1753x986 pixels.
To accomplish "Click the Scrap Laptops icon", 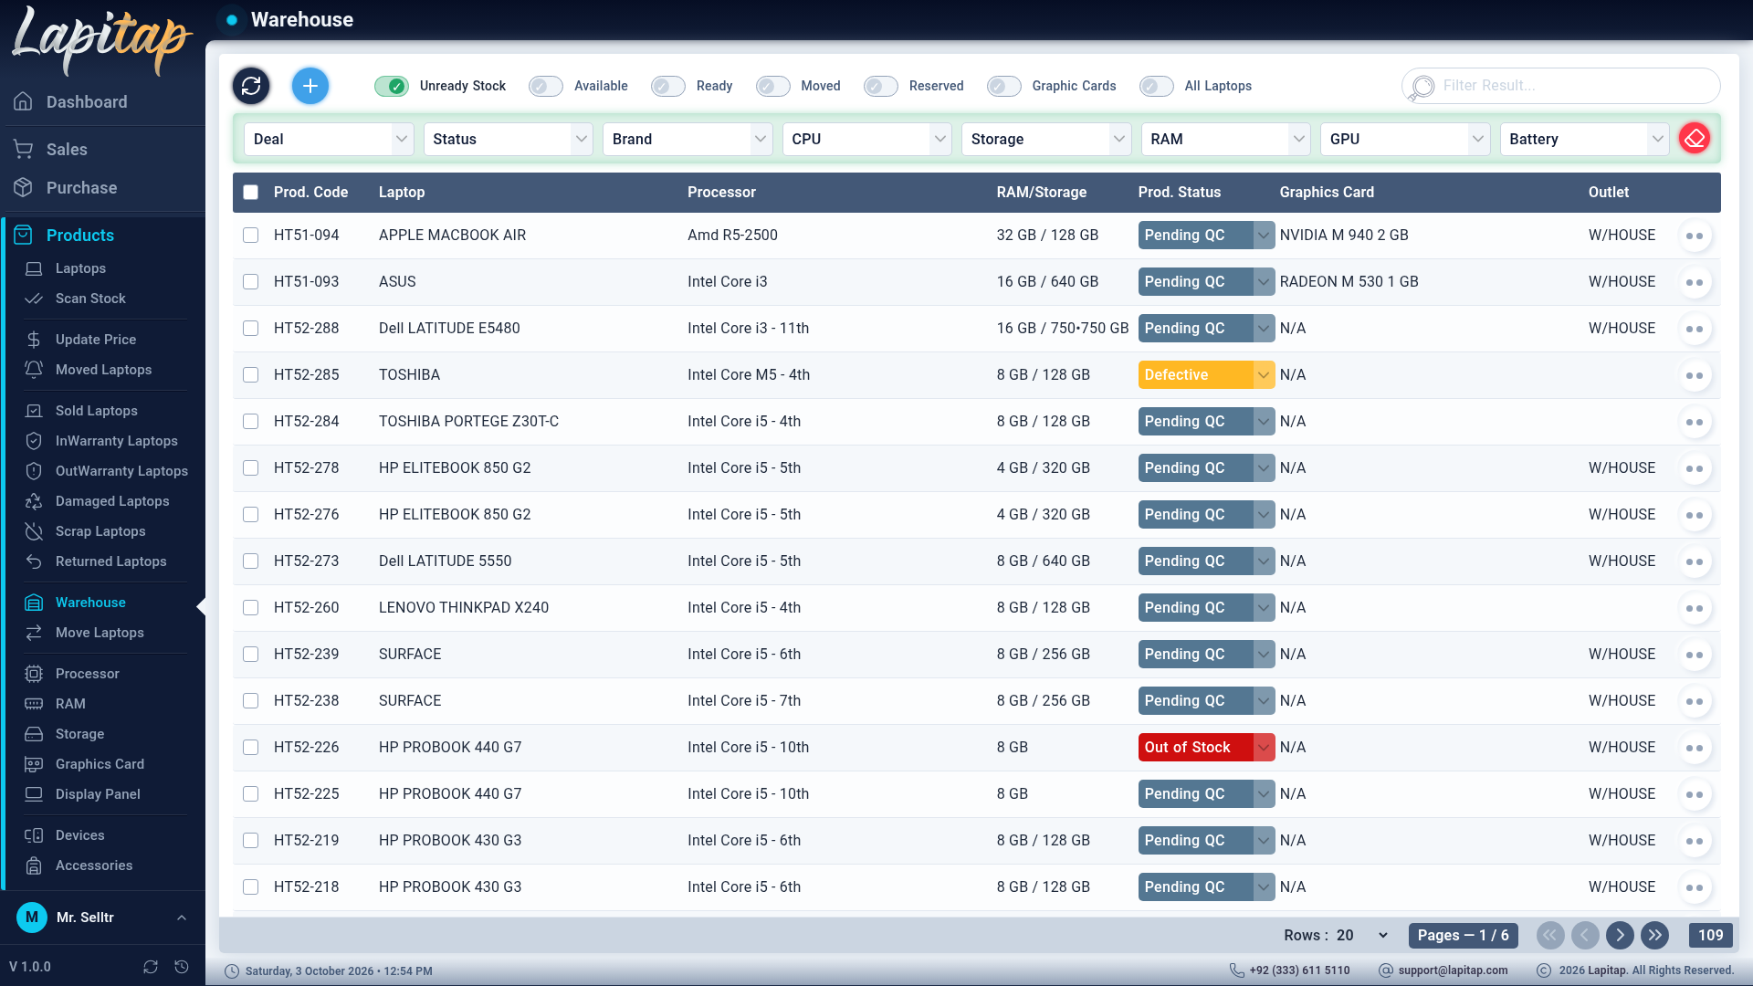I will pyautogui.click(x=34, y=531).
